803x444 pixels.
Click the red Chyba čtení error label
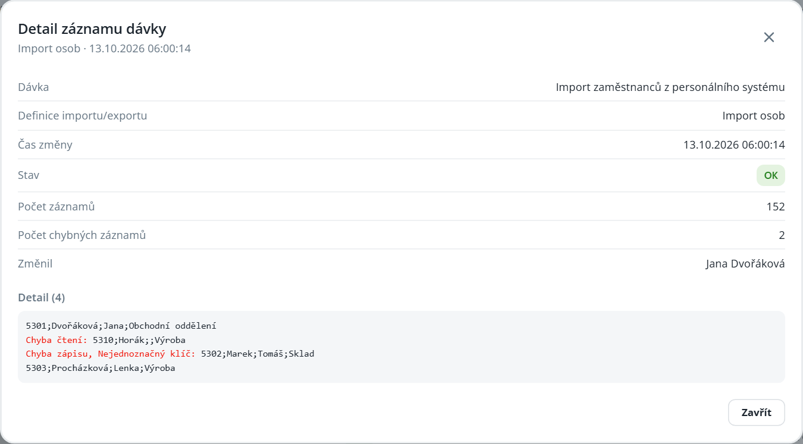(x=57, y=340)
